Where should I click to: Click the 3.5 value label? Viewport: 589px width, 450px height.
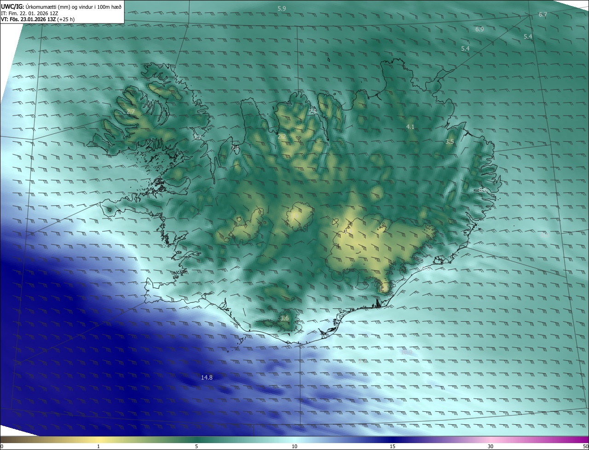pyautogui.click(x=450, y=142)
